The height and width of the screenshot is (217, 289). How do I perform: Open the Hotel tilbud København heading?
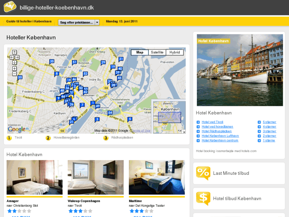pyautogui.click(x=237, y=199)
